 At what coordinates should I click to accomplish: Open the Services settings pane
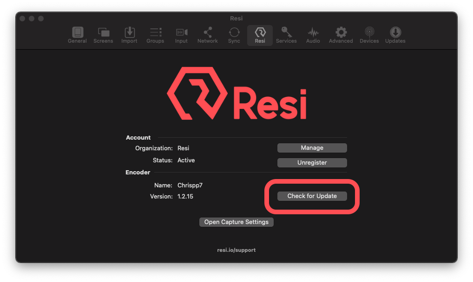(286, 35)
